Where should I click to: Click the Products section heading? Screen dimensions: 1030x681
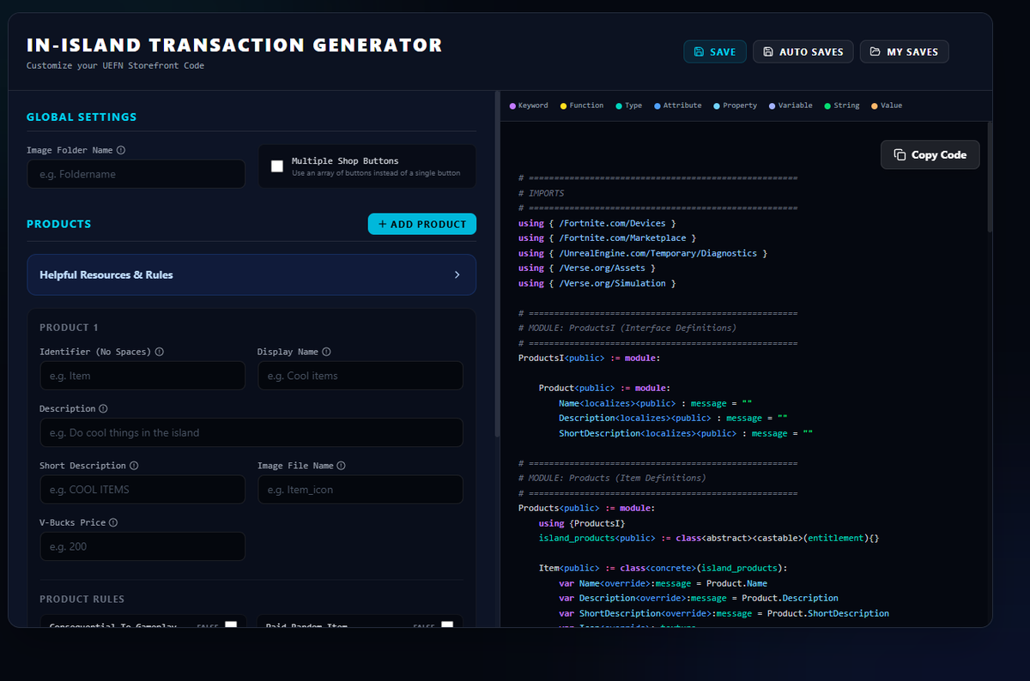tap(58, 224)
